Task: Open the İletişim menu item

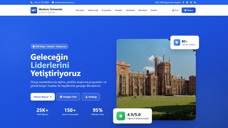Action: tap(154, 10)
